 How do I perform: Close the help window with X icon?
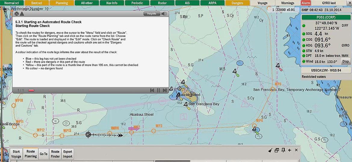pyautogui.click(x=17, y=14)
